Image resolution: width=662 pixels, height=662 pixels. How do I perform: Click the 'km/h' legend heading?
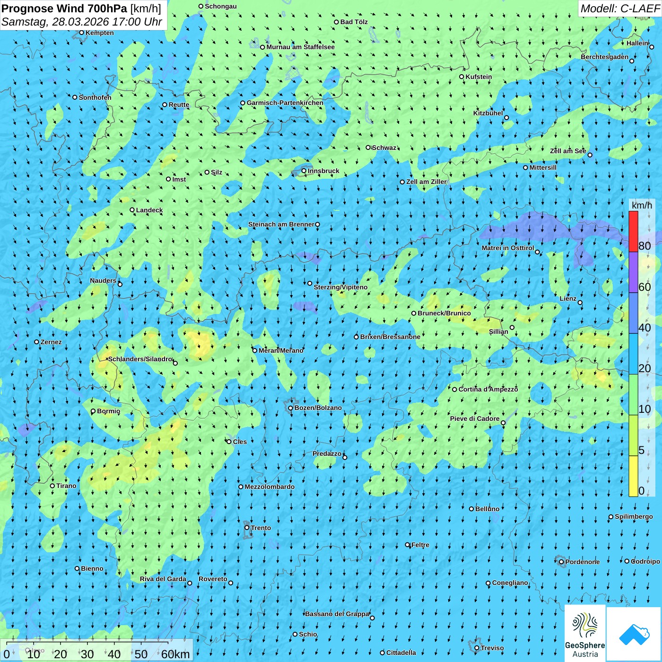point(642,205)
